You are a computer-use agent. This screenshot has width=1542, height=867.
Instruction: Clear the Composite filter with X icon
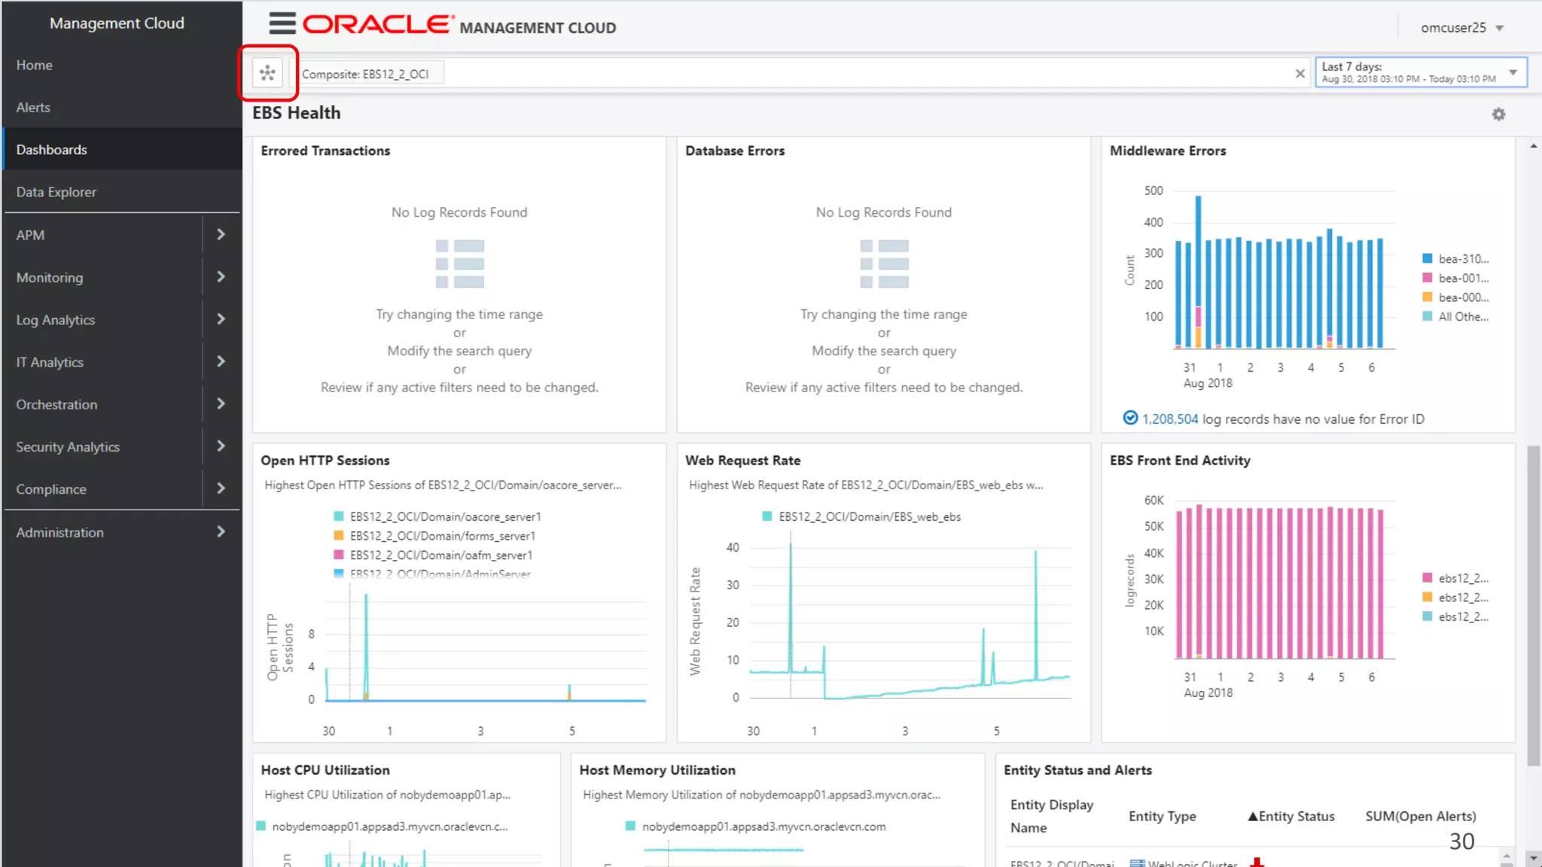click(x=1300, y=74)
